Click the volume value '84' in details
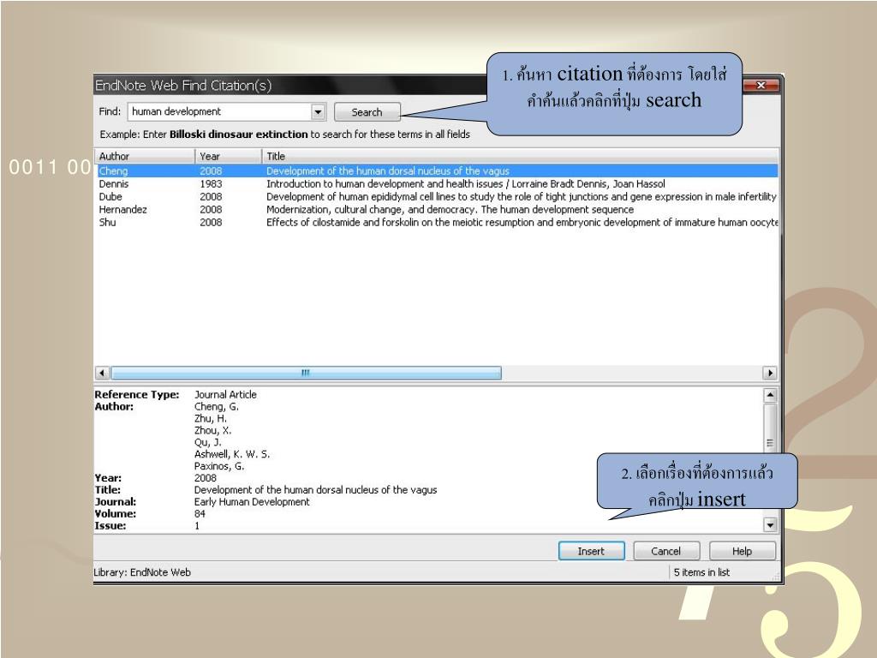 pos(200,514)
